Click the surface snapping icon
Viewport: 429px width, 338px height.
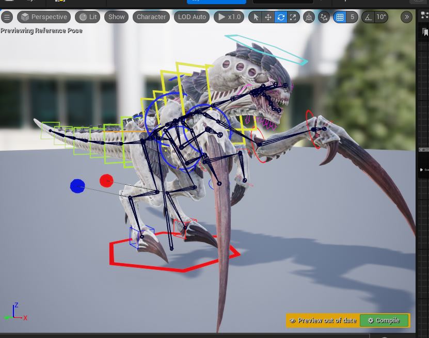point(324,17)
